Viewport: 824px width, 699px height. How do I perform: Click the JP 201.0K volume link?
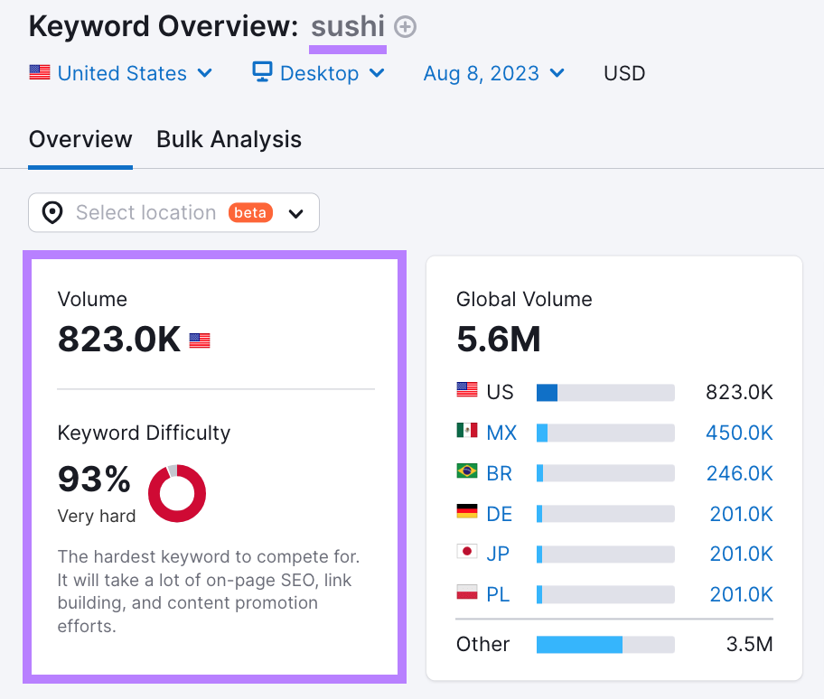coord(741,555)
